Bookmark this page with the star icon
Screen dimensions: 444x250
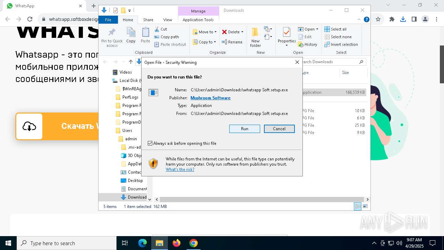tap(378, 19)
